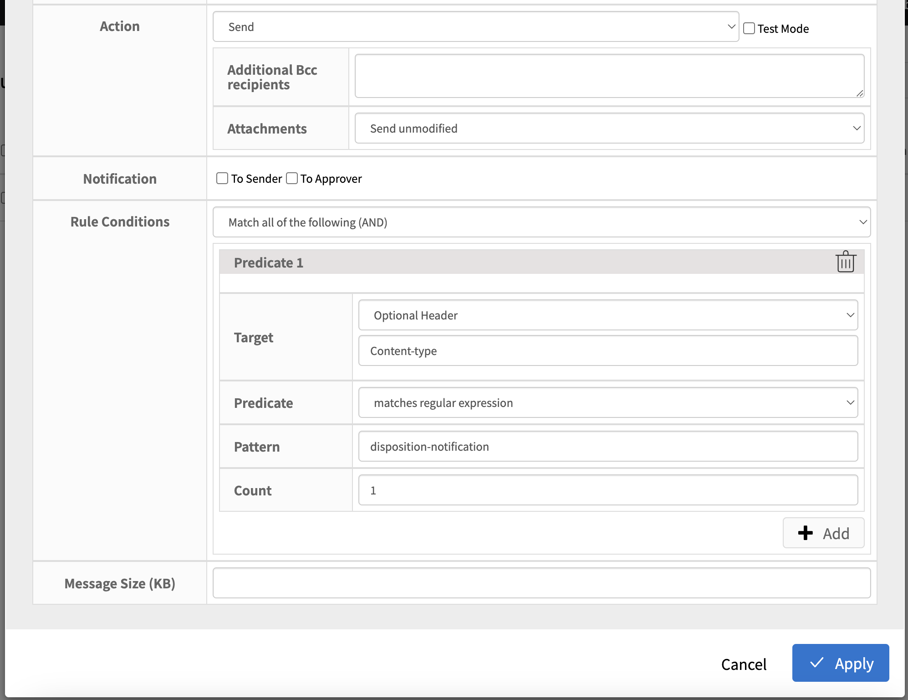Open the Target dropdown showing Optional Header

608,315
